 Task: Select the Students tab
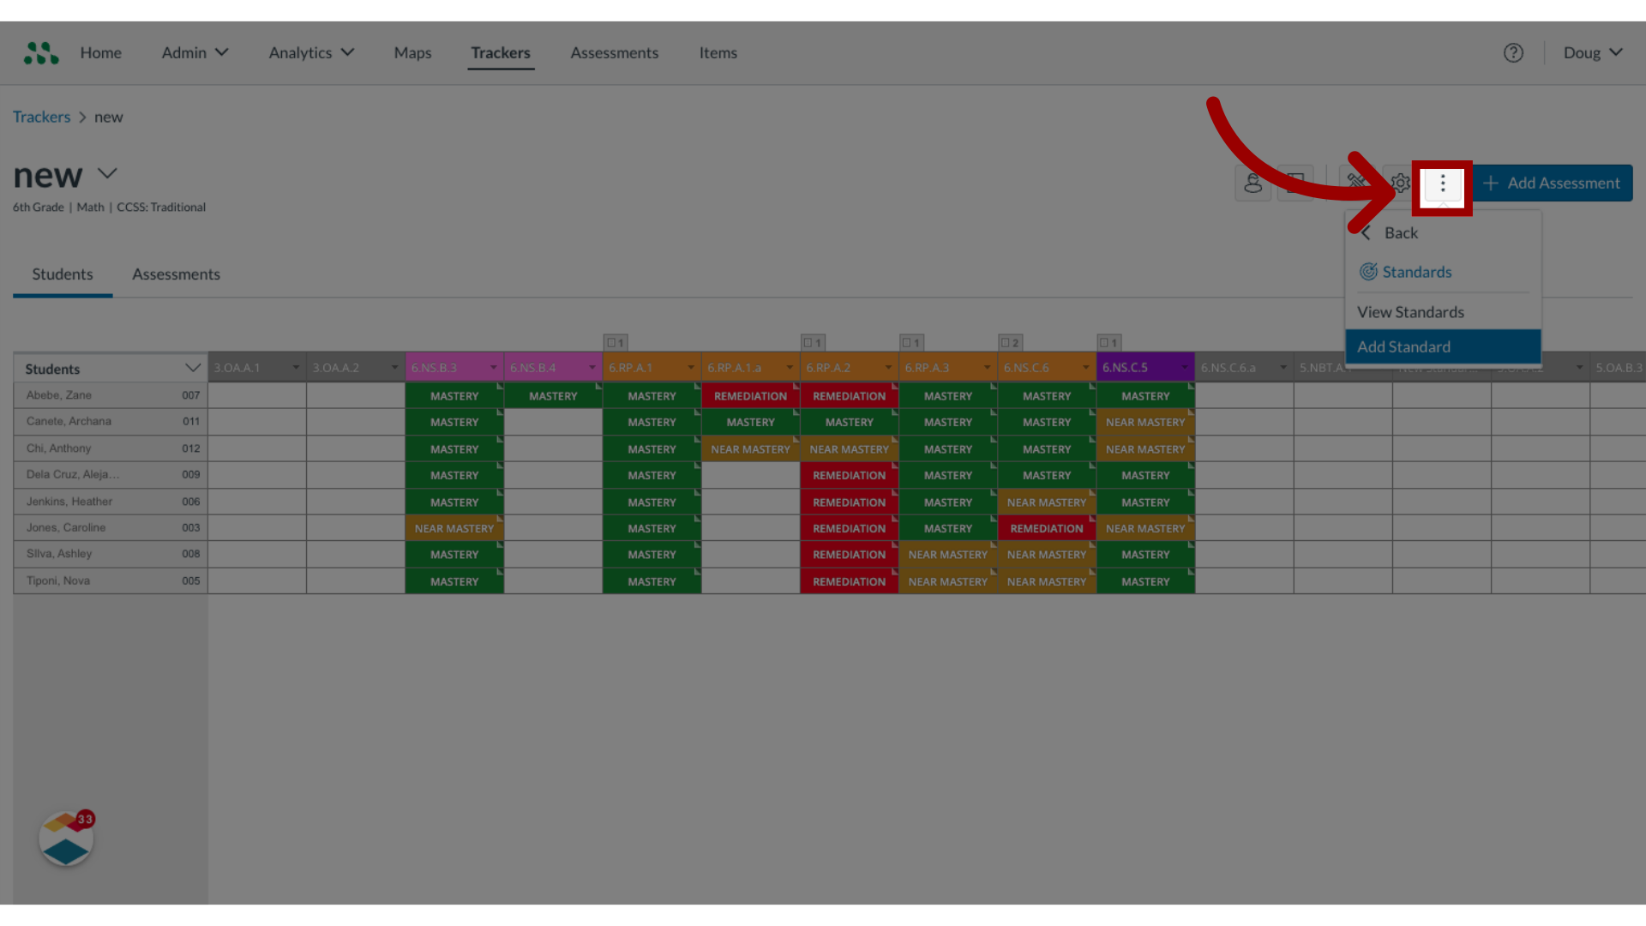(63, 274)
